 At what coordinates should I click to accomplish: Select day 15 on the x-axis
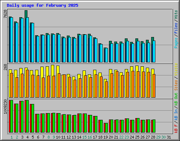(x=84, y=137)
